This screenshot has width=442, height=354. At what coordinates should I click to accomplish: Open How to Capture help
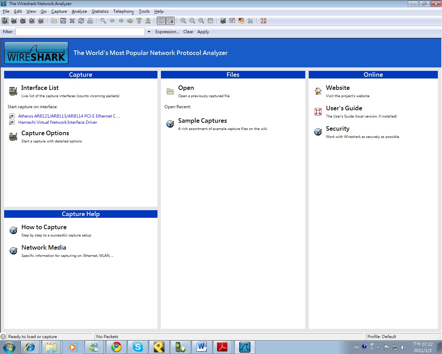[x=44, y=227]
